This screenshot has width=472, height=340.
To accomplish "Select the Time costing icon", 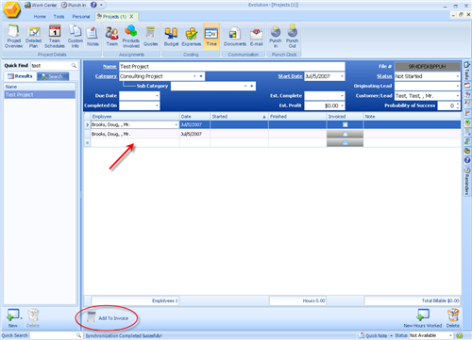I will [211, 37].
